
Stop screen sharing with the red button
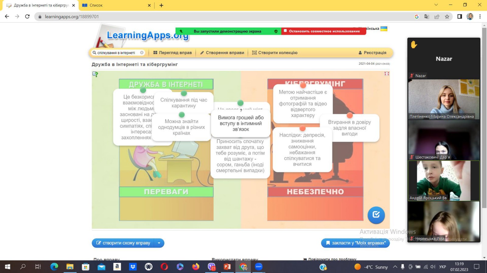click(323, 31)
